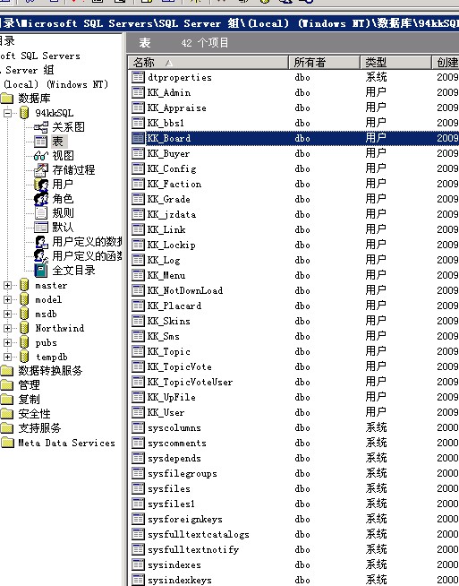This screenshot has width=459, height=586.
Task: Select the sysfilegroups table row
Action: [293, 473]
